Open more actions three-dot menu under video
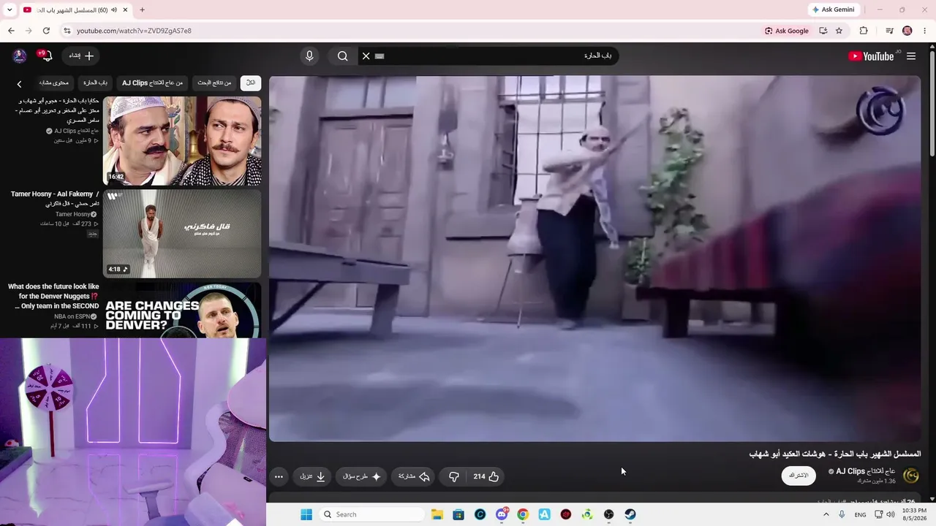Viewport: 936px width, 526px height. (x=279, y=476)
